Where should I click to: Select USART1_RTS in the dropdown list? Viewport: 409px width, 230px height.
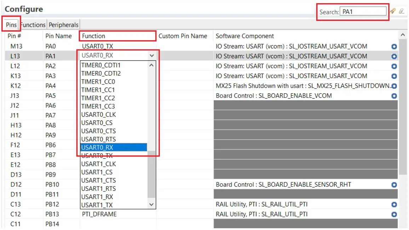pyautogui.click(x=114, y=189)
